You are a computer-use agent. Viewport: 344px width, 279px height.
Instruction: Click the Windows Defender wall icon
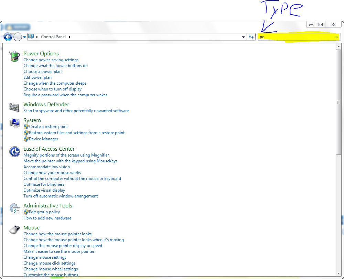14,107
